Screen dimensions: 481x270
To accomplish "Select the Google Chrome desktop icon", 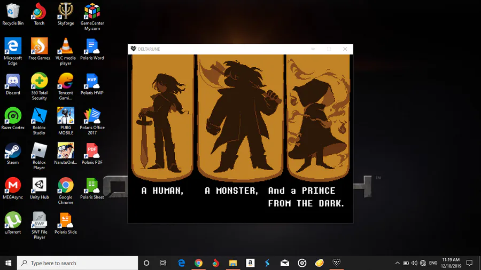I will tap(66, 191).
